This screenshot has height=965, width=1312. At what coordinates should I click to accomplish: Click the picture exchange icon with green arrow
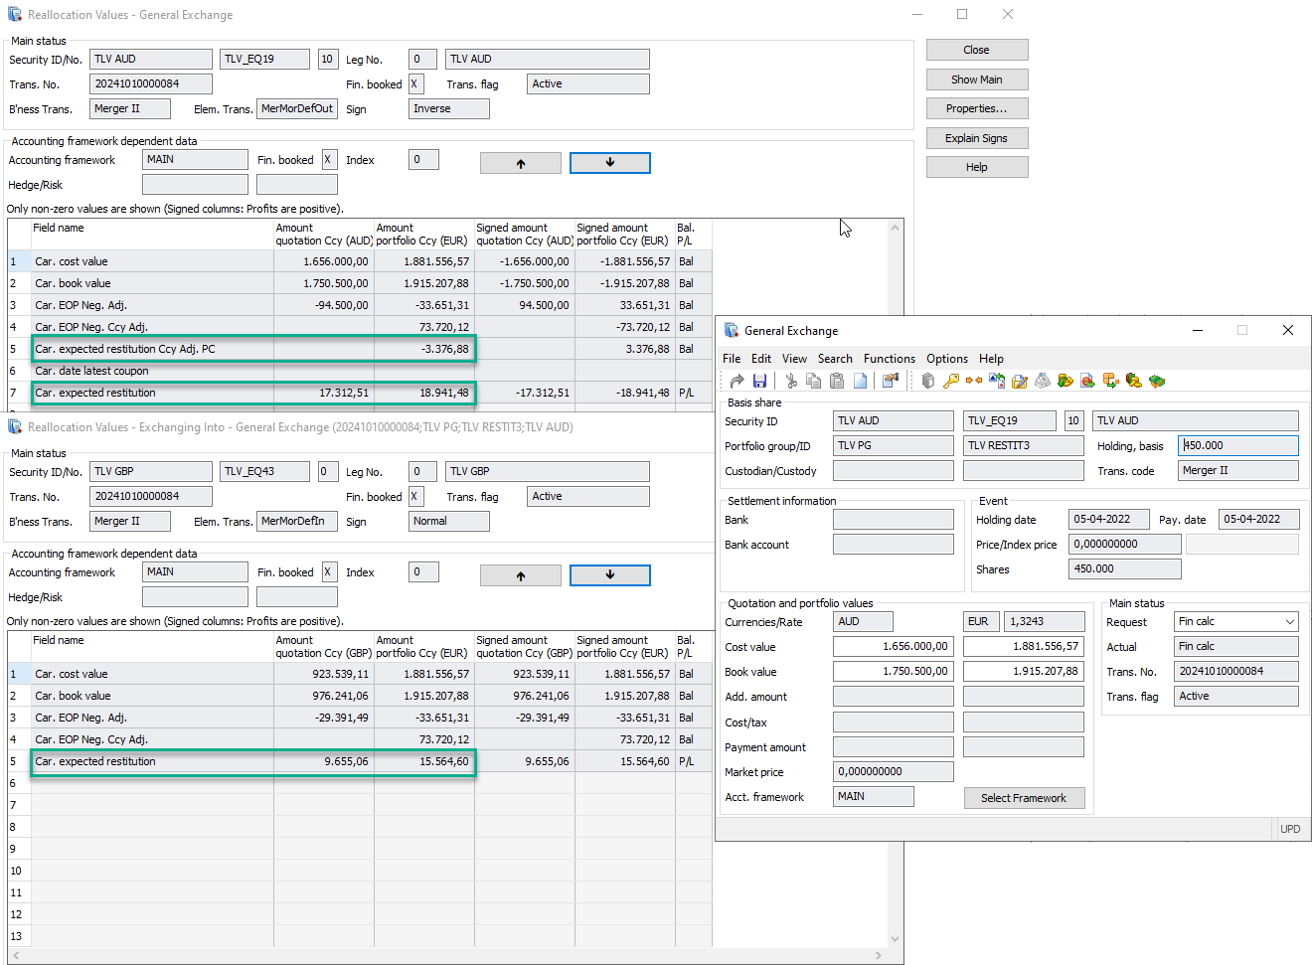pos(996,381)
